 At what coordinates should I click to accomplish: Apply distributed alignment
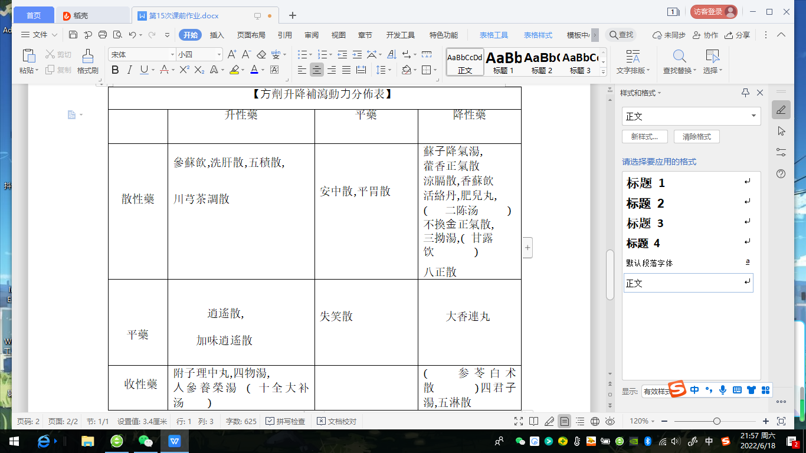[x=361, y=70]
